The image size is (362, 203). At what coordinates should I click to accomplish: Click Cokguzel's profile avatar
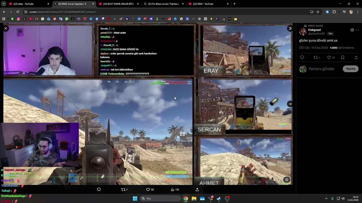click(x=303, y=32)
